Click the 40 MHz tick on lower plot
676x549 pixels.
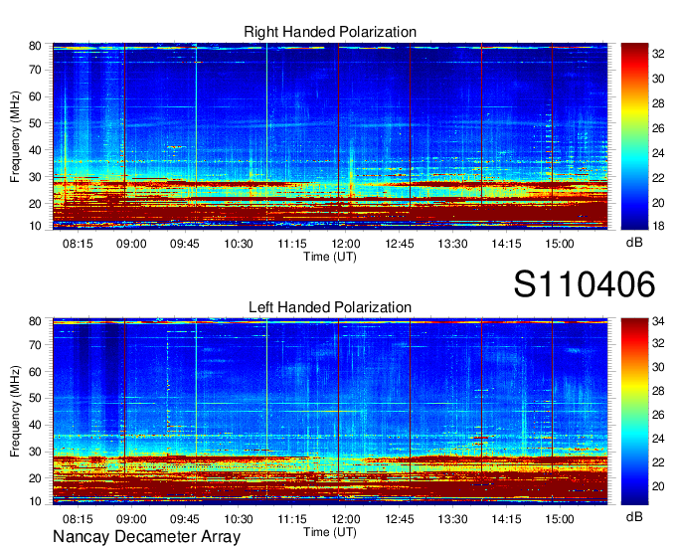[35, 425]
